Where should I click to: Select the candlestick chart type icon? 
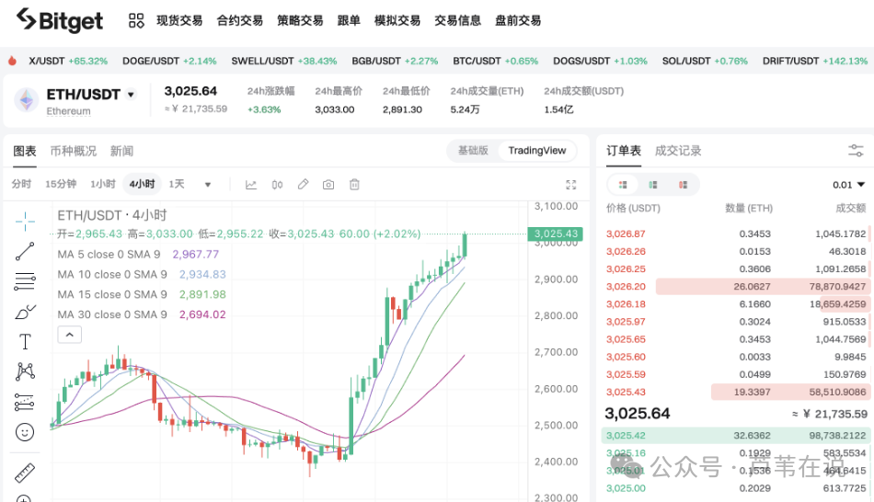pos(277,185)
